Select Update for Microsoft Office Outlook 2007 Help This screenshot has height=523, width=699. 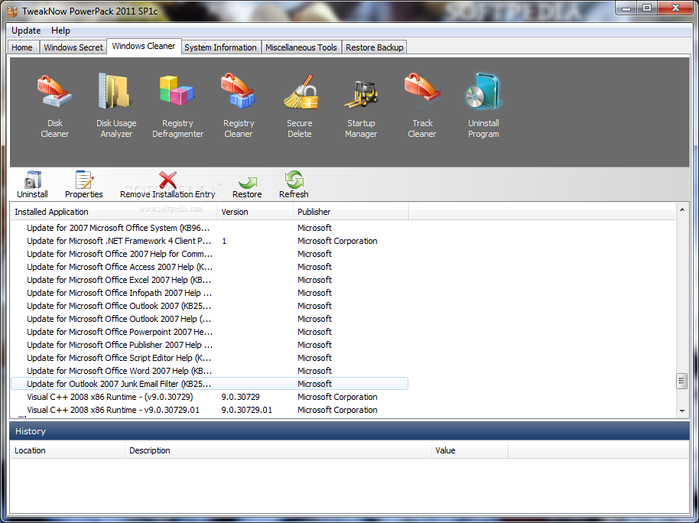point(209,319)
